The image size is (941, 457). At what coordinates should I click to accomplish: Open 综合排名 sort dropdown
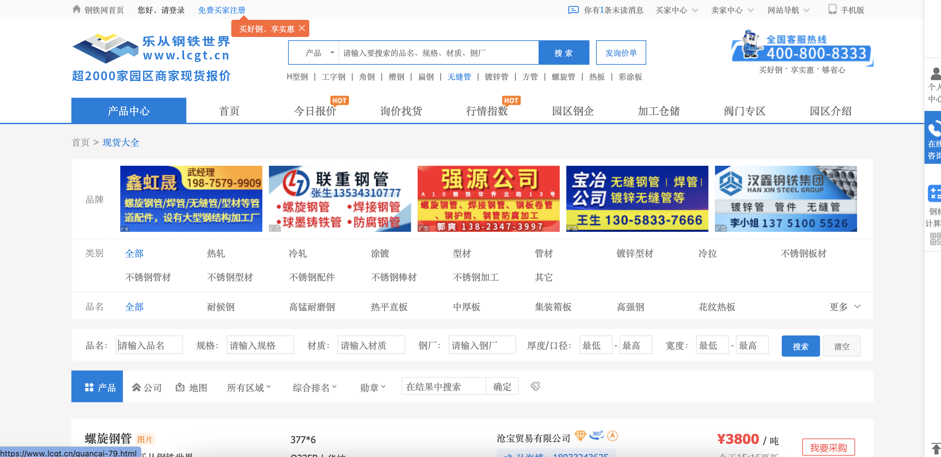click(315, 387)
